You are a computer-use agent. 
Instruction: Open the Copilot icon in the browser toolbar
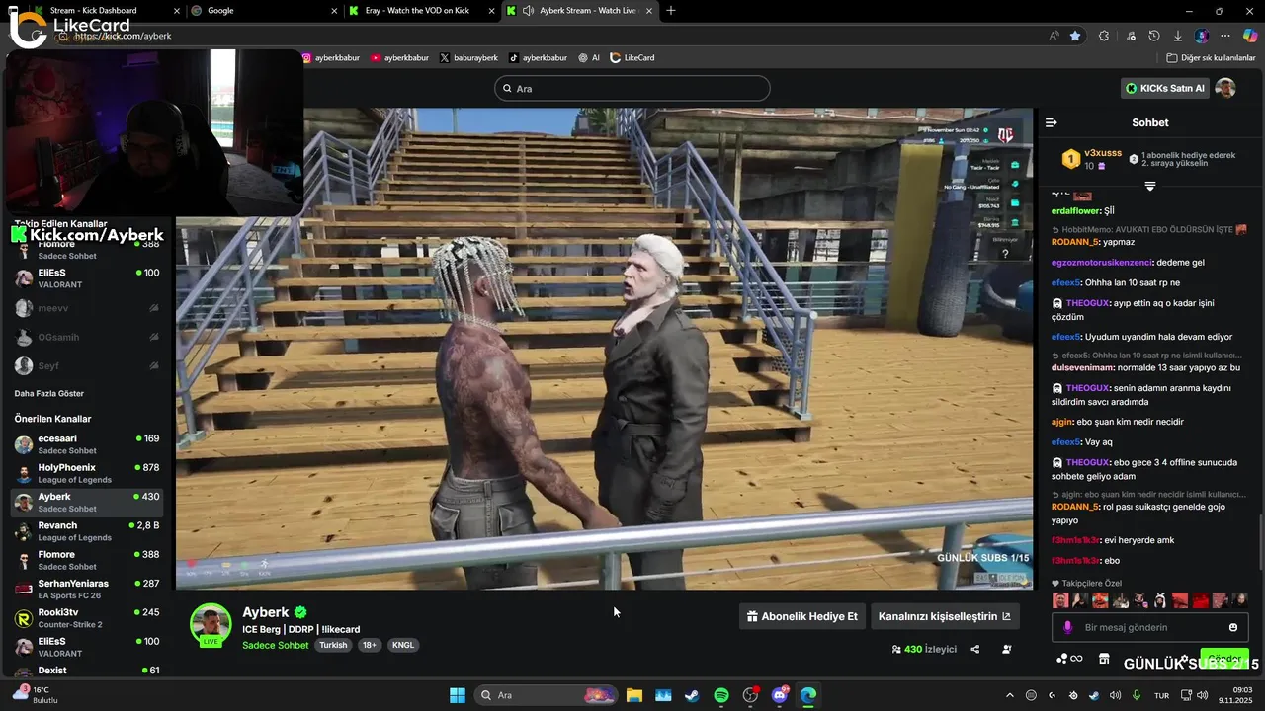1249,36
